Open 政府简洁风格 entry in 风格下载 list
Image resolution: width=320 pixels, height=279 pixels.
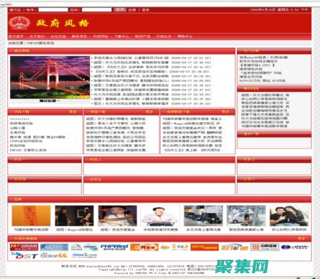(x=22, y=123)
